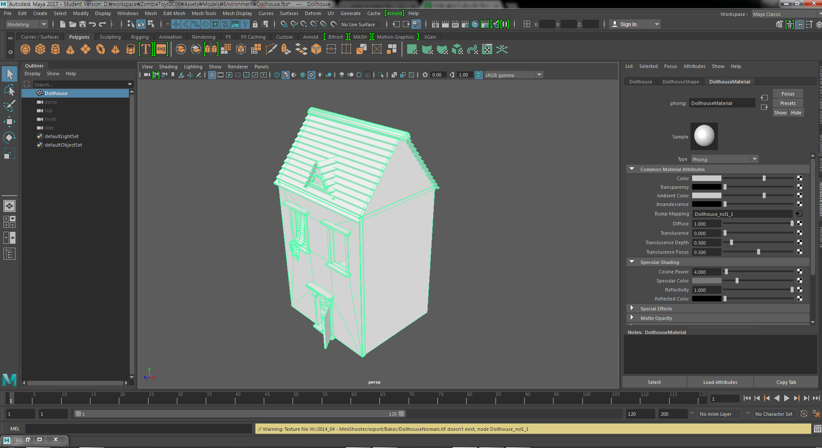The height and width of the screenshot is (448, 822).
Task: Click the SVG import shelf icon
Action: click(x=161, y=49)
